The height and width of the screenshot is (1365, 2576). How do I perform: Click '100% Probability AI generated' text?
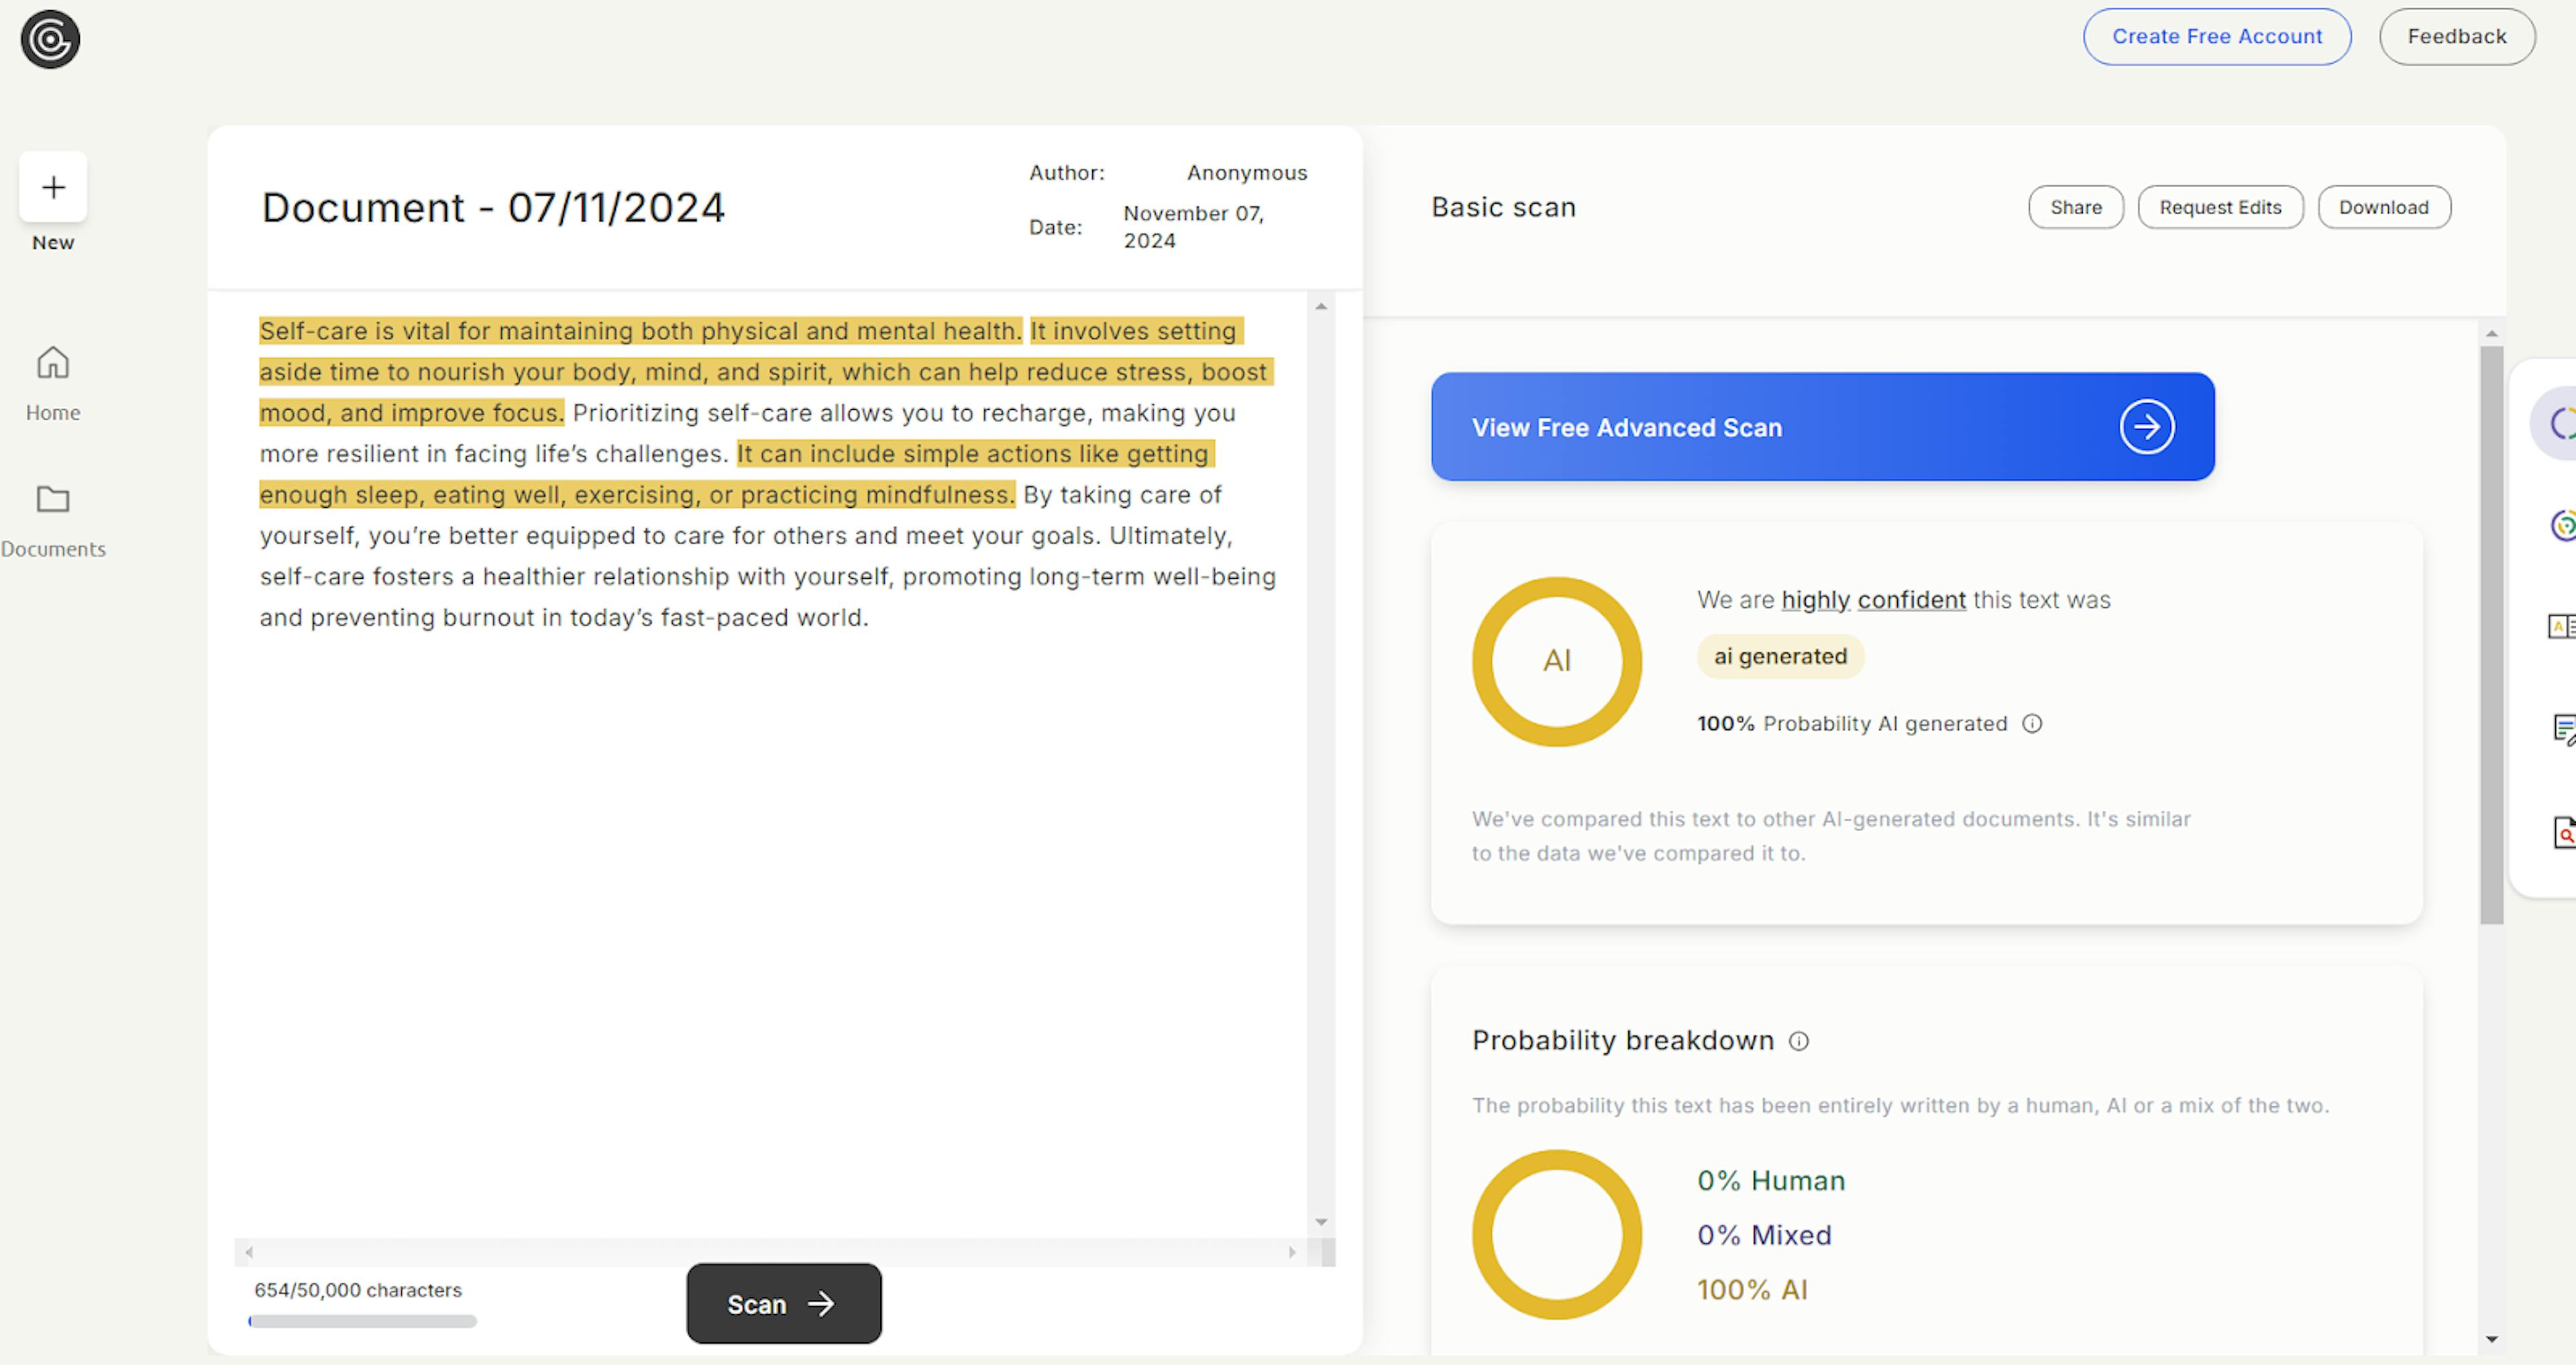click(1852, 723)
